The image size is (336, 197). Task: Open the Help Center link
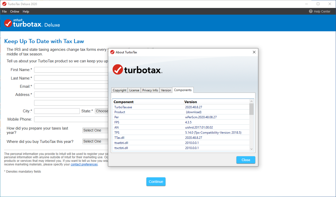322,11
